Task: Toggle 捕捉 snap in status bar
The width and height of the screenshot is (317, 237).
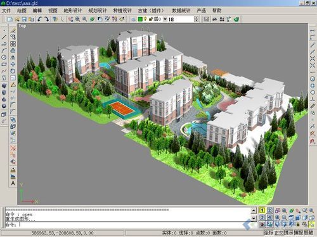Action: tap(299, 233)
